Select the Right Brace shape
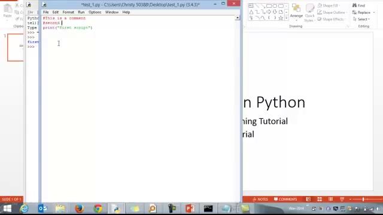Screen dimensions: 383x215 tap(275, 18)
